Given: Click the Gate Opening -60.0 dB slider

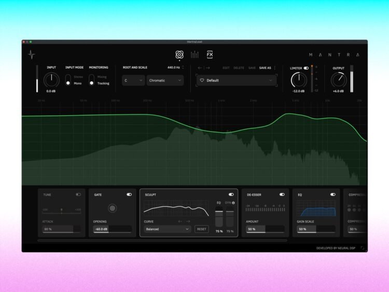Looking at the screenshot, I should tap(113, 229).
